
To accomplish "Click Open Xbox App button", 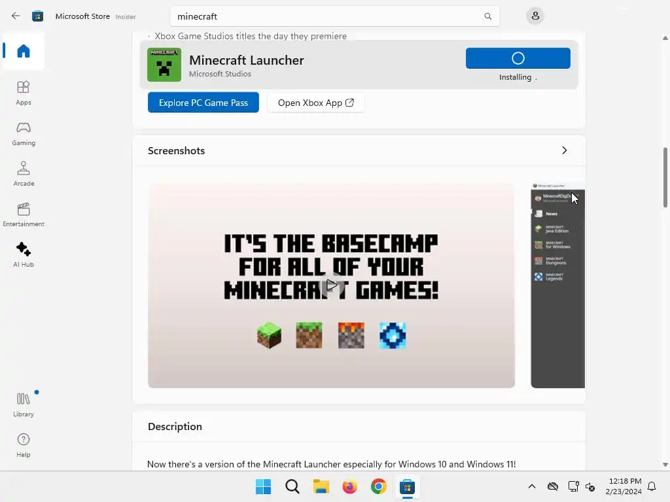I will (316, 103).
